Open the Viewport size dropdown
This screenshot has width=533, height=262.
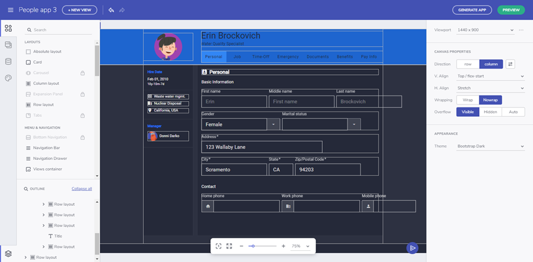coord(486,30)
